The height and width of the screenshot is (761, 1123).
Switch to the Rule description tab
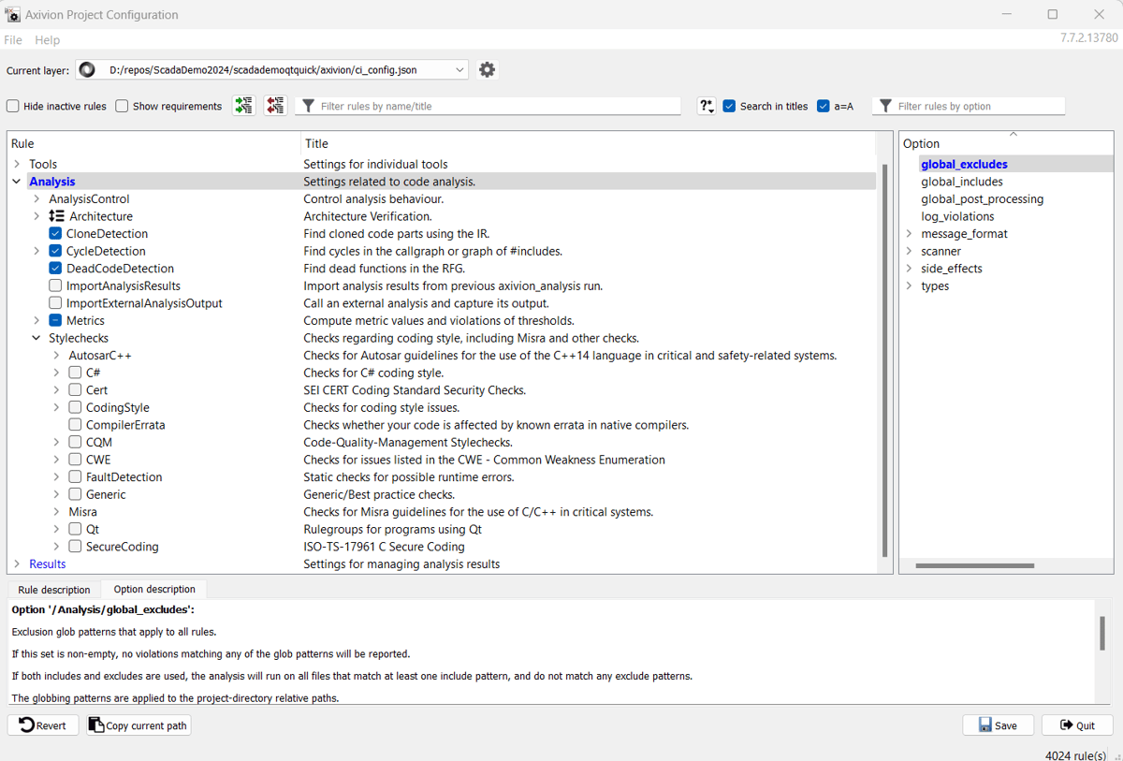pyautogui.click(x=54, y=590)
